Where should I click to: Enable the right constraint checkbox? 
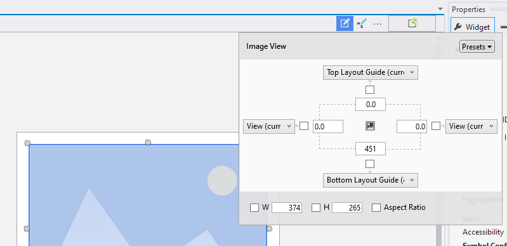[436, 126]
